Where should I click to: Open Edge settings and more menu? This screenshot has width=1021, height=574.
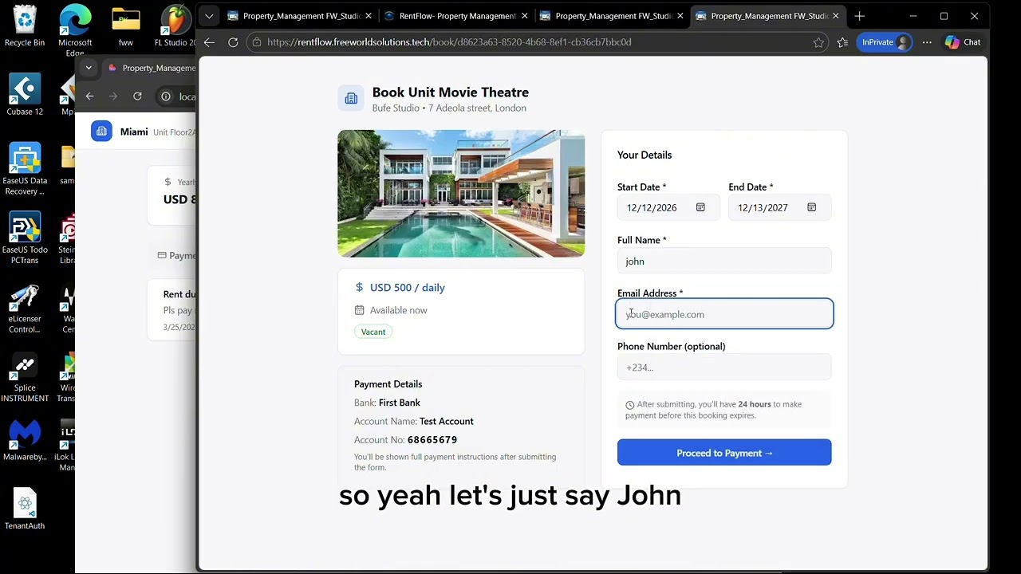tap(927, 42)
